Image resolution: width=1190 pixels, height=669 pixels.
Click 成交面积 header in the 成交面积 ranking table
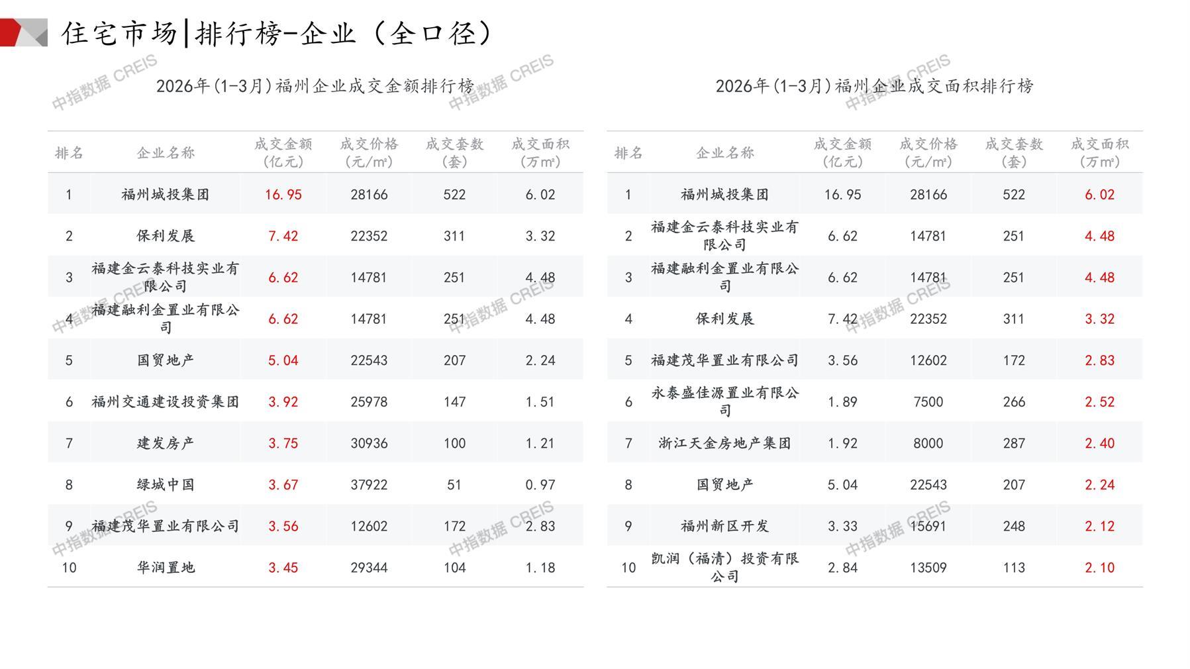[x=1099, y=153]
